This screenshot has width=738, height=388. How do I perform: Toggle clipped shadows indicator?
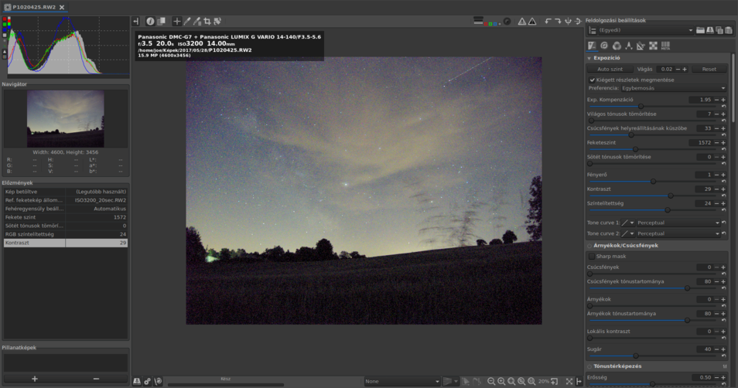[522, 21]
